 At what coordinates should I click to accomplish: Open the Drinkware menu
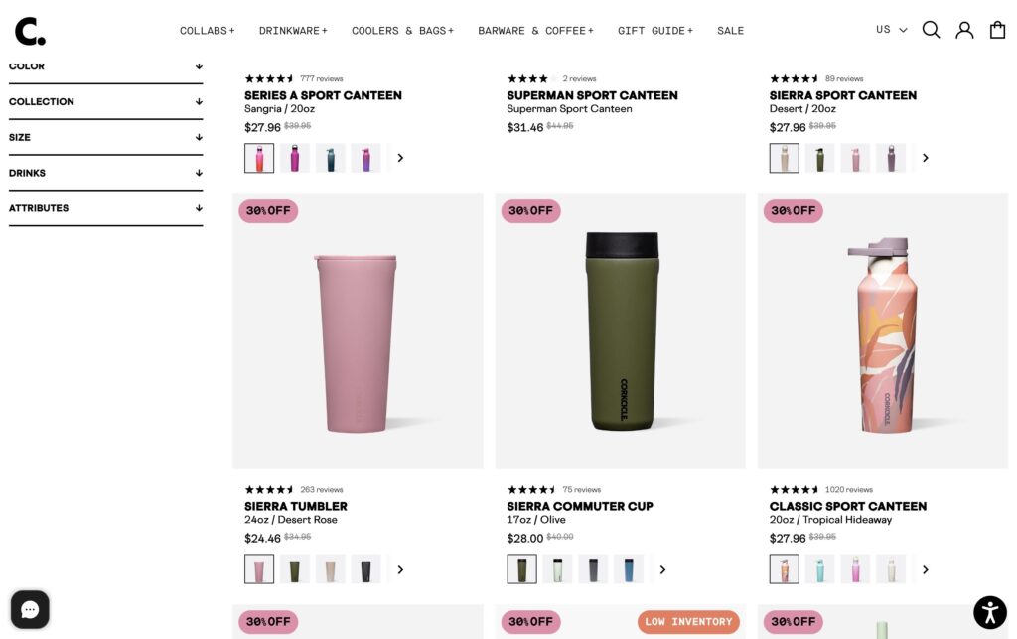point(293,31)
